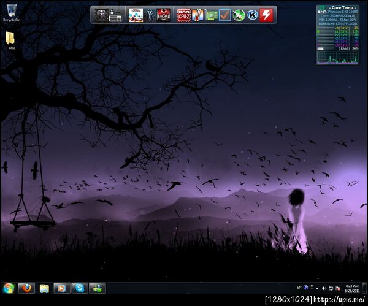The image size is (368, 306).
Task: Click the Core Temp load history graph
Action: pos(337,58)
